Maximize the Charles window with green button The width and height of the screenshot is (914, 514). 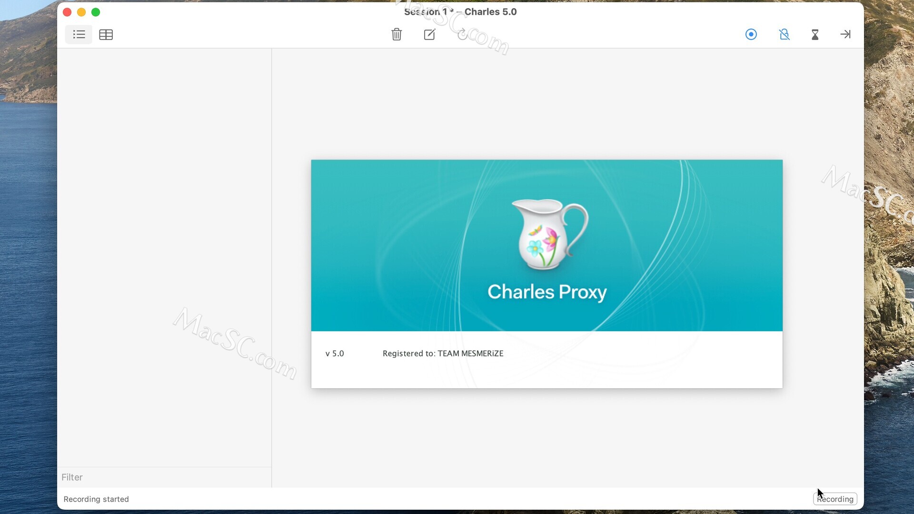click(96, 12)
